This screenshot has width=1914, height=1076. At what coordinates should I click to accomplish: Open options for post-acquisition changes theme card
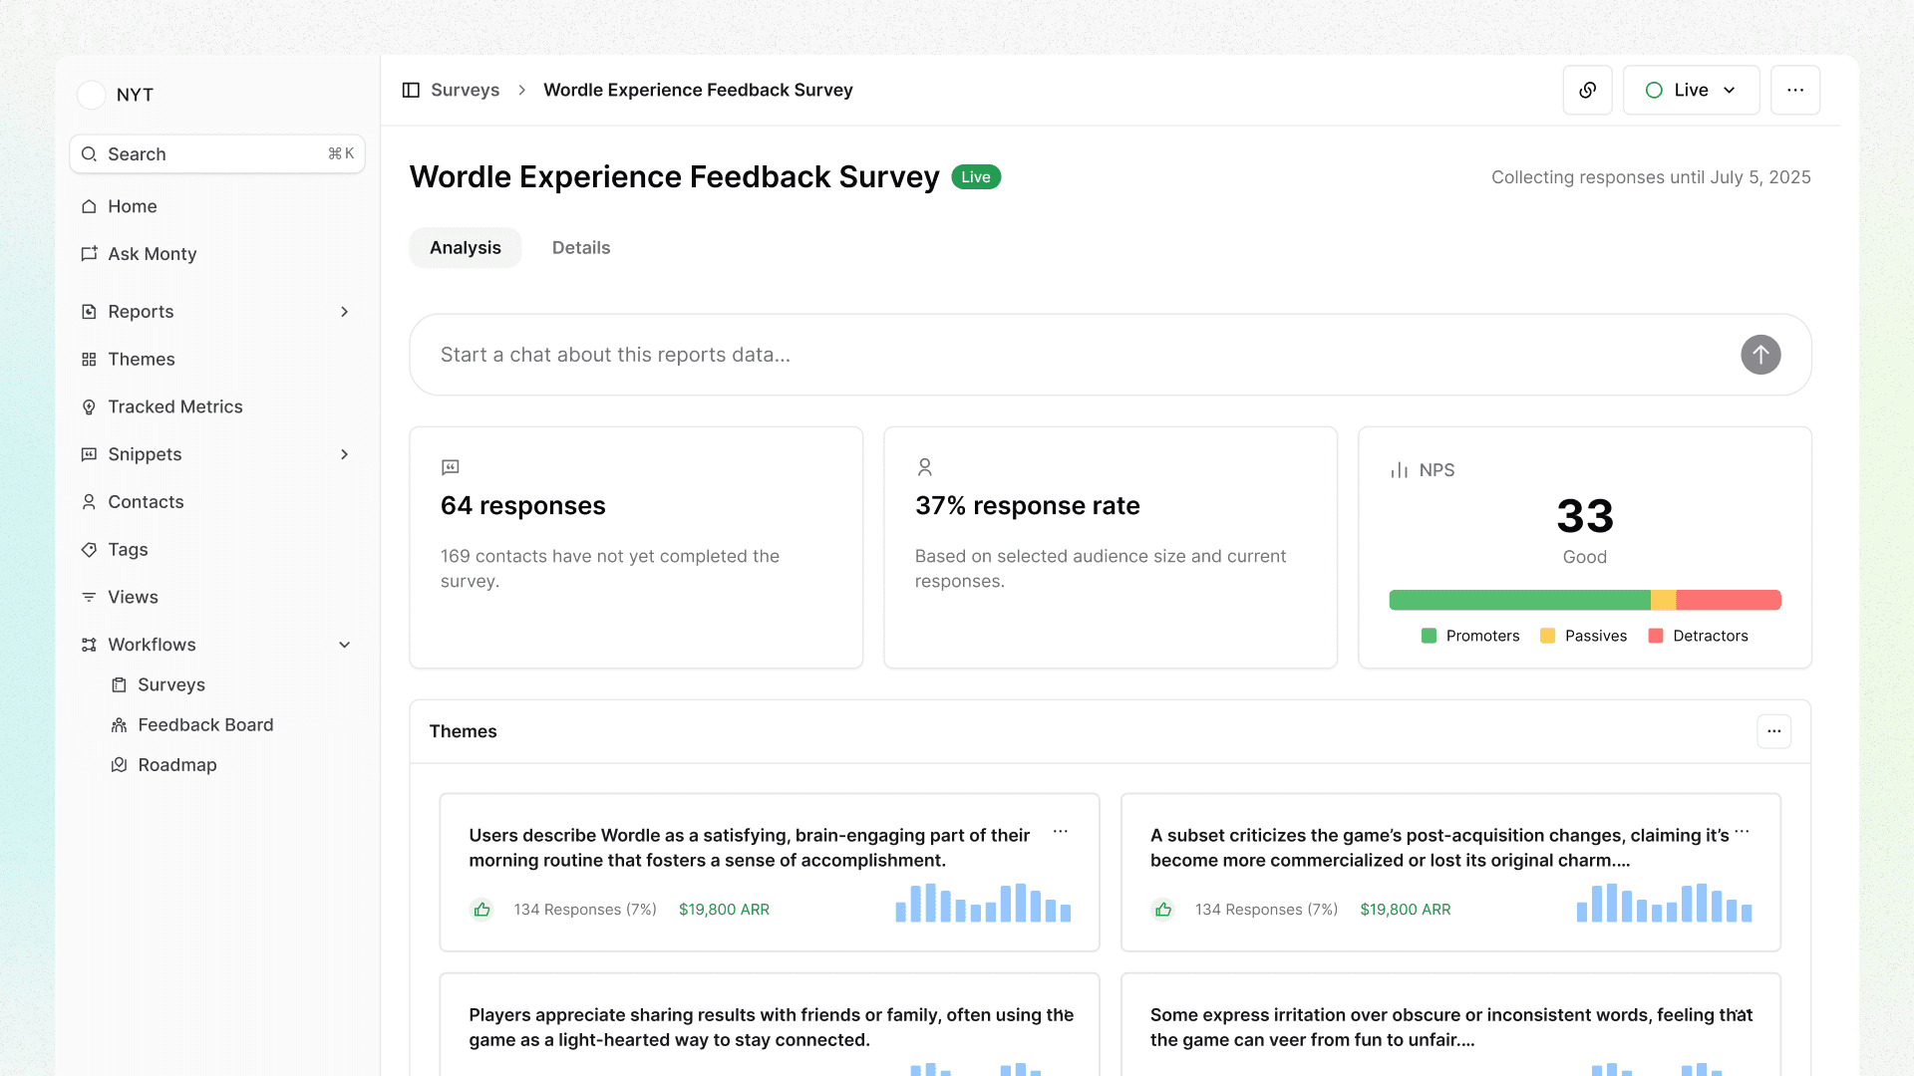(x=1742, y=831)
